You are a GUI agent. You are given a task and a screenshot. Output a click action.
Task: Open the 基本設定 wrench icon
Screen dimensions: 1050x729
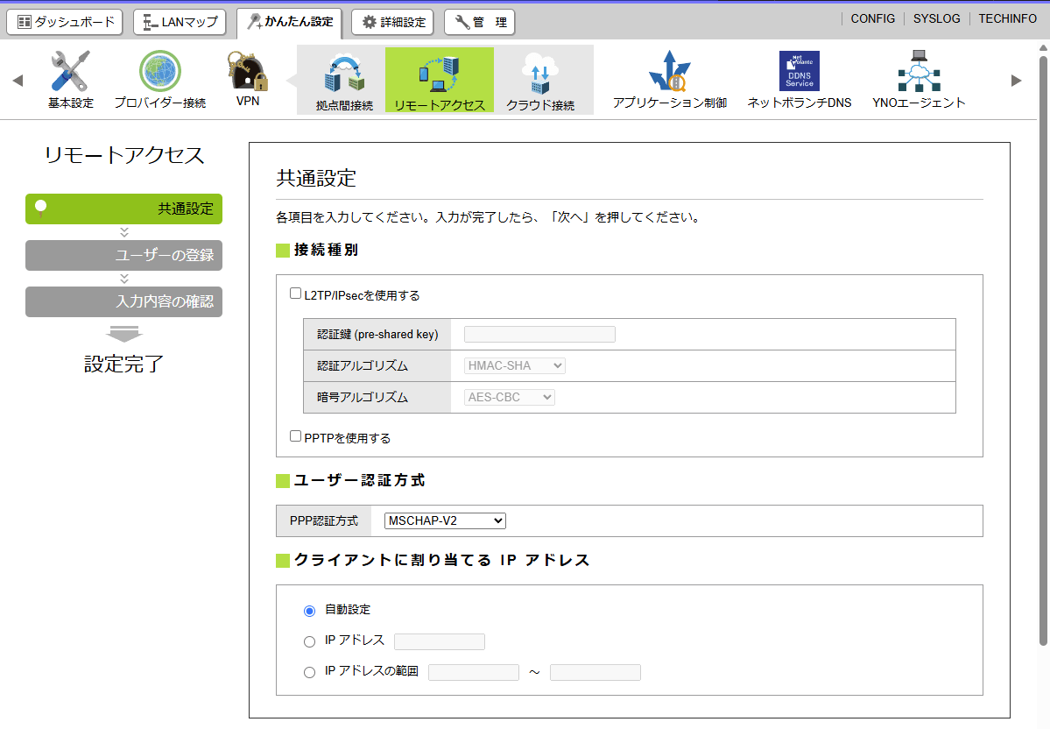click(x=70, y=79)
